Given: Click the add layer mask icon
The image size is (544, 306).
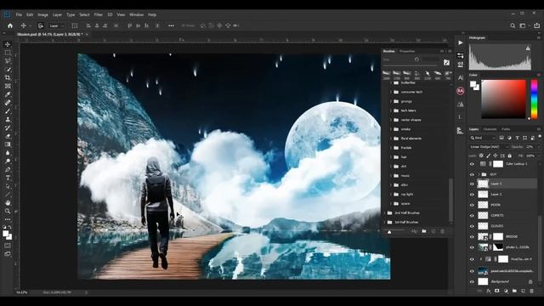Looking at the screenshot, I should (x=497, y=291).
